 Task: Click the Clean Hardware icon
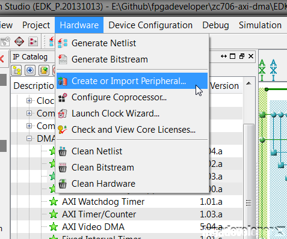[x=63, y=184]
